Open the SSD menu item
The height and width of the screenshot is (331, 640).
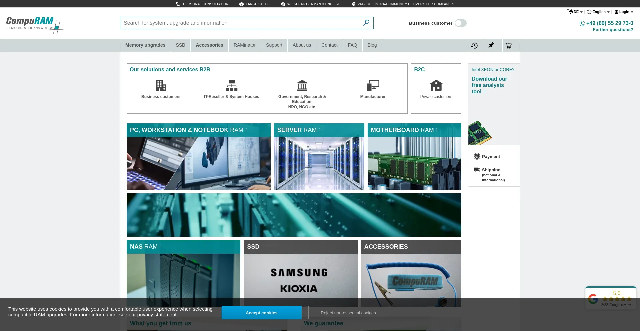click(x=181, y=45)
